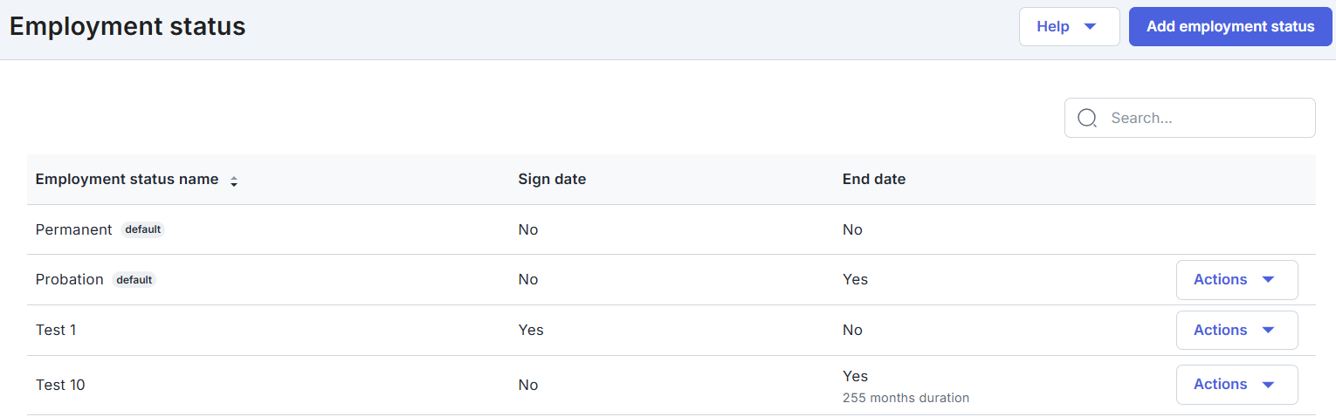Open Actions dropdown for Test 1

point(1236,331)
